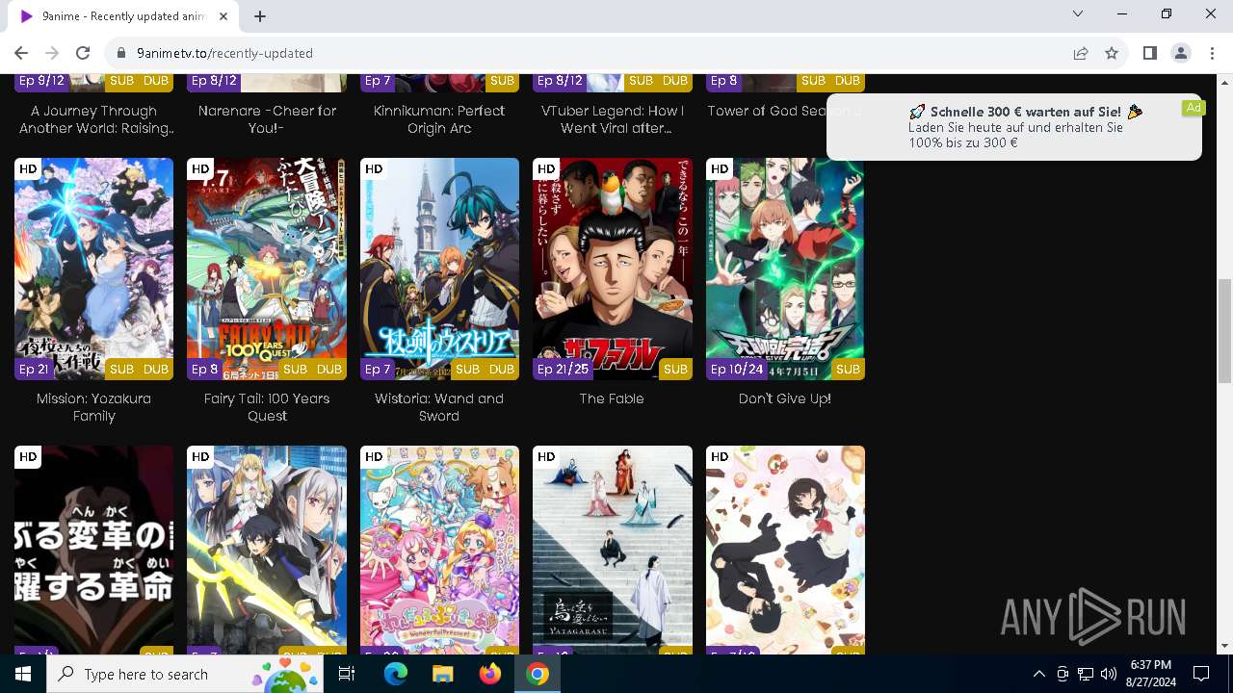The image size is (1233, 693).
Task: Click the Ep 10/24 badge on Don't Give Up!
Action: (x=737, y=370)
